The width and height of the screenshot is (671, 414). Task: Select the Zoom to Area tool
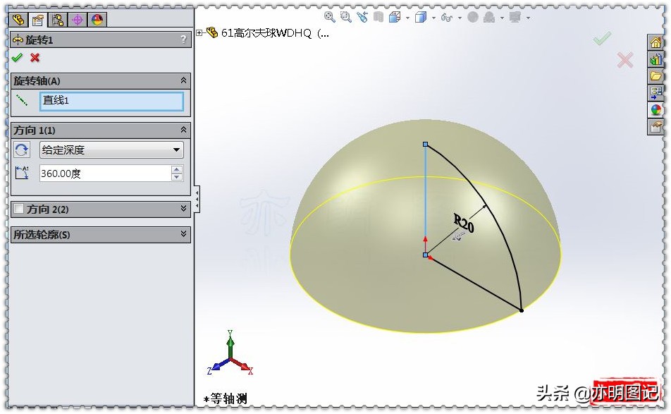click(345, 16)
